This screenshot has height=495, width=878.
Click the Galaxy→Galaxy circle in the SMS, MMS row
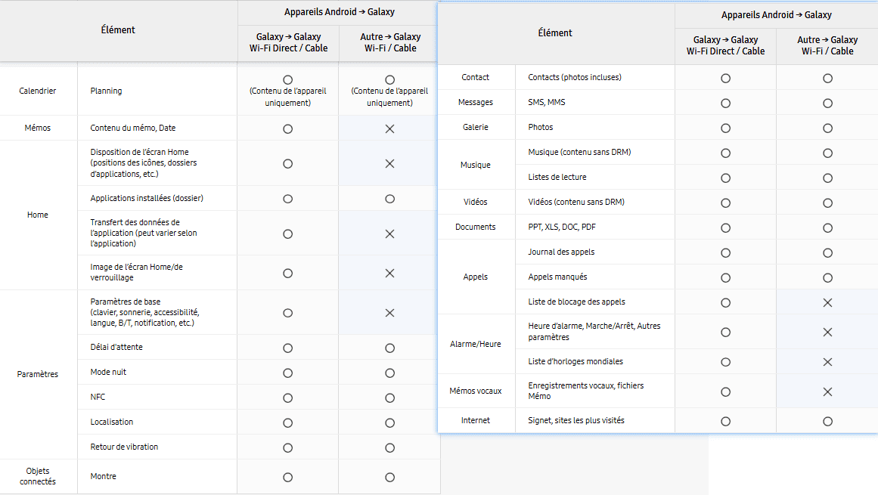pos(726,104)
